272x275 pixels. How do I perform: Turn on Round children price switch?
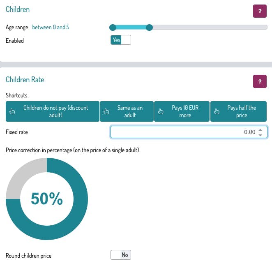121,255
